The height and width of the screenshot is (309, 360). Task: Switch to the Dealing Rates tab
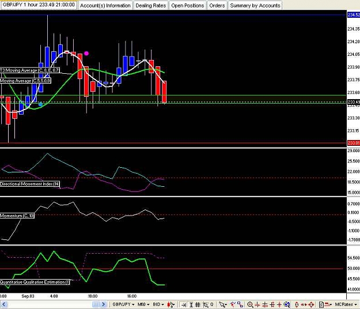pos(150,6)
